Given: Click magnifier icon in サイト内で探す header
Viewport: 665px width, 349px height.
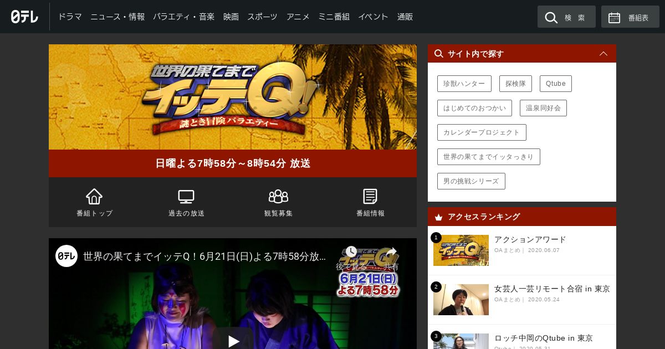Looking at the screenshot, I should click(x=439, y=54).
